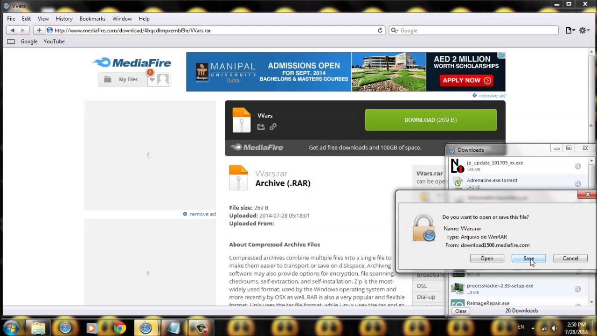Image resolution: width=597 pixels, height=336 pixels.
Task: Select ReimageRepair.exe download entry
Action: click(x=517, y=303)
